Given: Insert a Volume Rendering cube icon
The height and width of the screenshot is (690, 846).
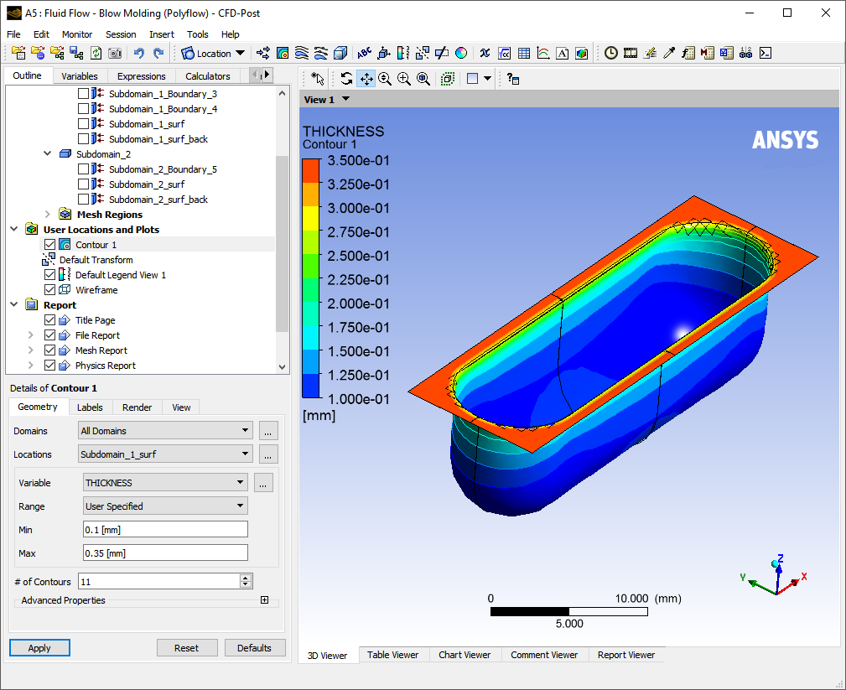Looking at the screenshot, I should pyautogui.click(x=340, y=53).
